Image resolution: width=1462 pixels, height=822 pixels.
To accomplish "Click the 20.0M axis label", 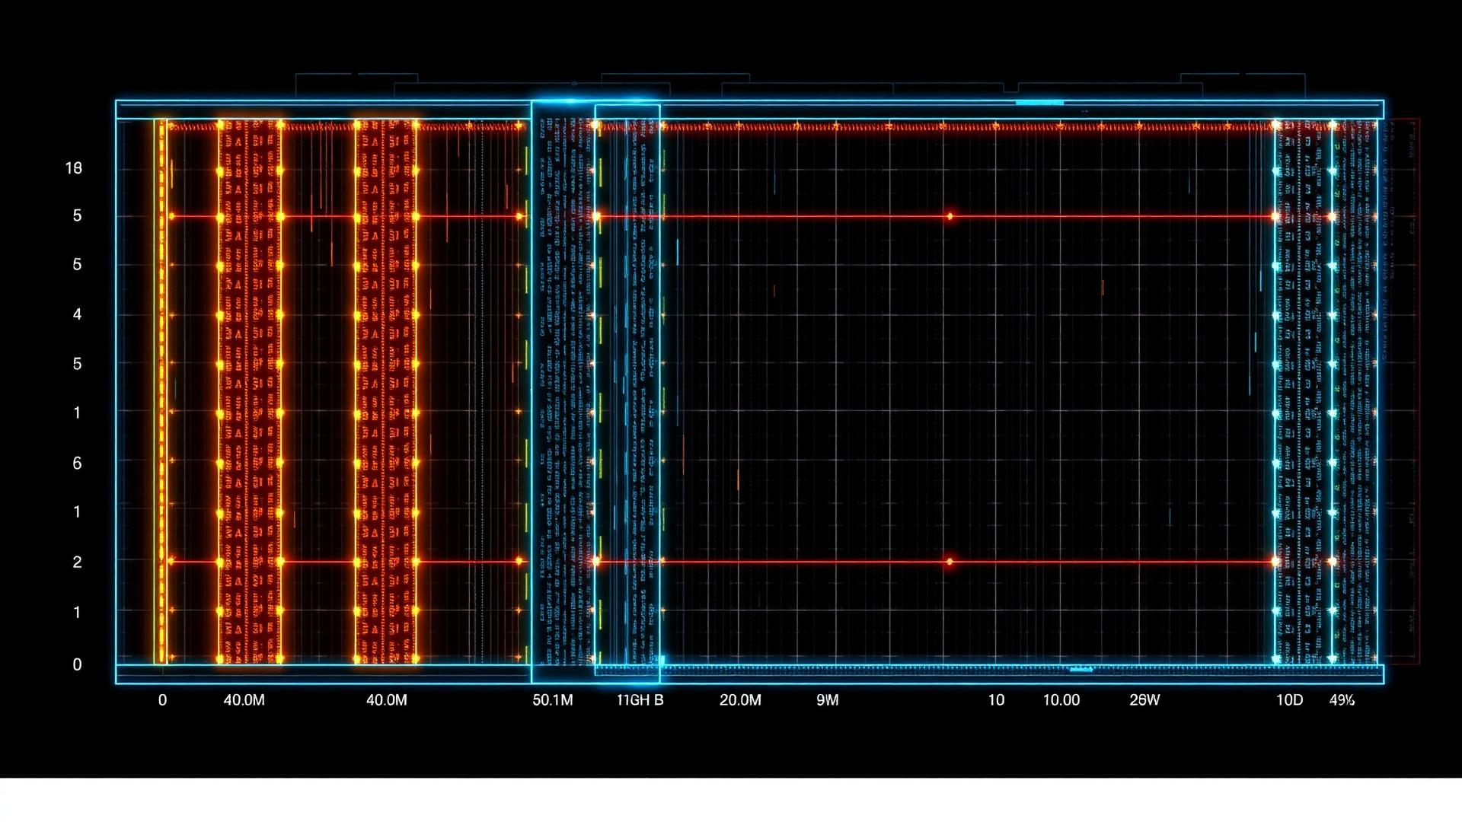I will (x=740, y=699).
